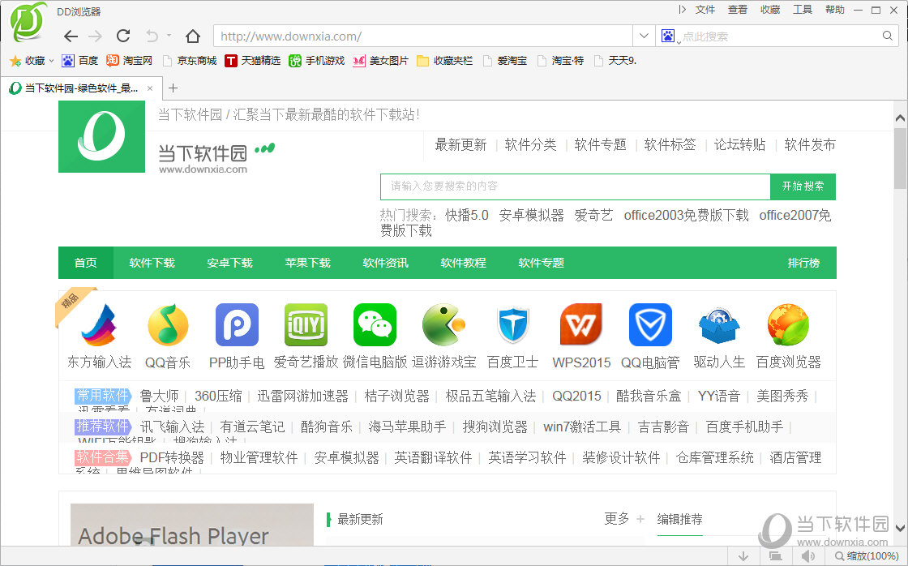Open the undo-close-tab dropdown arrow

coord(169,36)
